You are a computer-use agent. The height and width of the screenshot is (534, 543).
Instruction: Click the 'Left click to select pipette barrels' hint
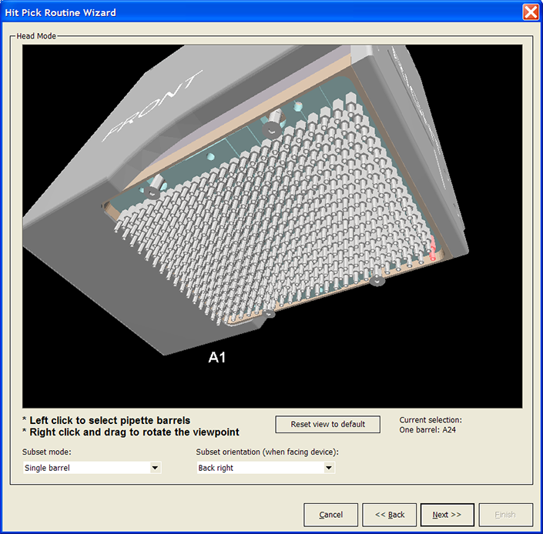(106, 421)
